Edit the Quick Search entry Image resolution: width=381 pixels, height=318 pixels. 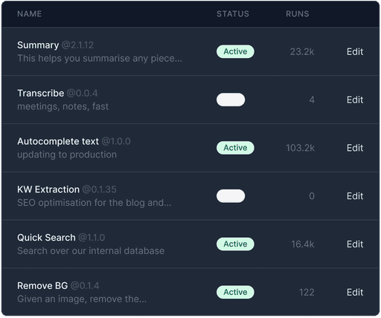(x=355, y=244)
